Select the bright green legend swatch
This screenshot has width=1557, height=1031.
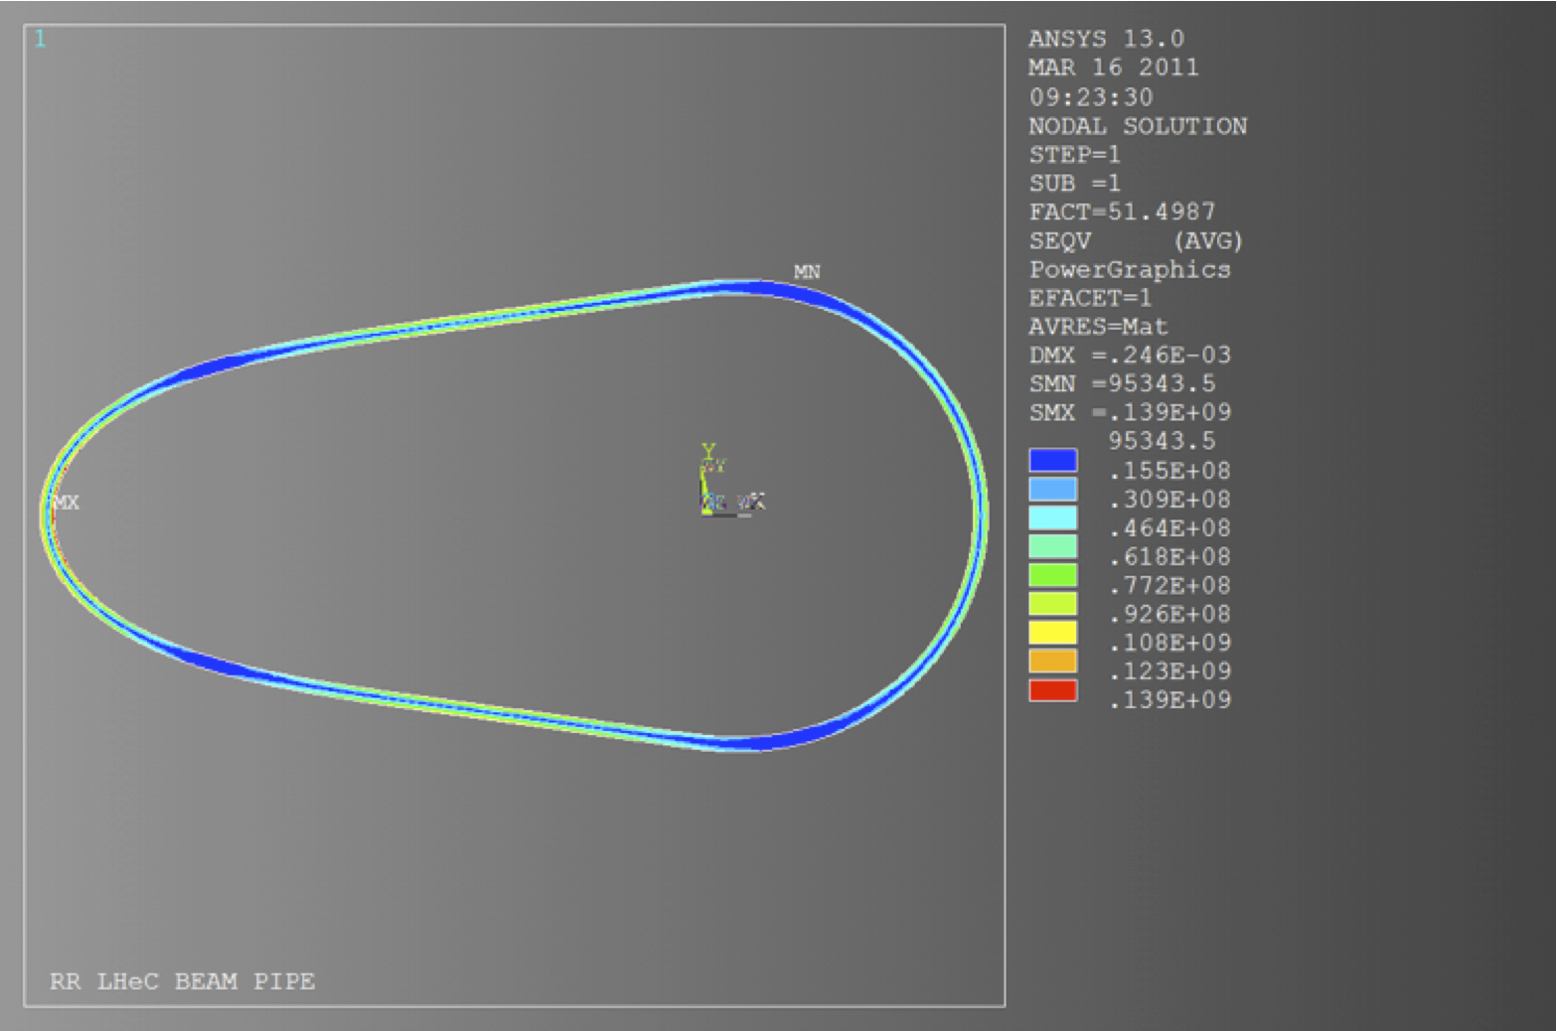(1052, 575)
